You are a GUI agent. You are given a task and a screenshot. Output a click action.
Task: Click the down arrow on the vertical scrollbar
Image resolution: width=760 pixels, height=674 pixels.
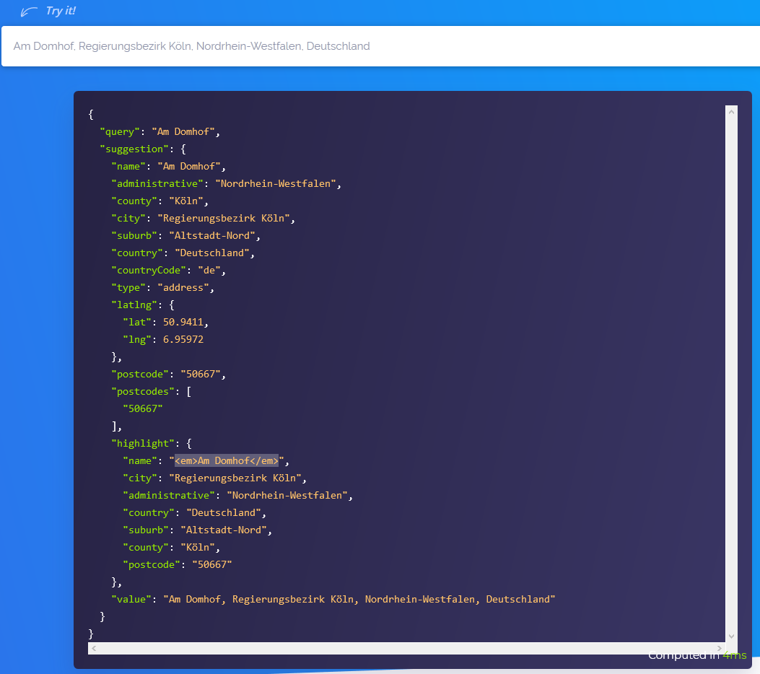[x=732, y=636]
